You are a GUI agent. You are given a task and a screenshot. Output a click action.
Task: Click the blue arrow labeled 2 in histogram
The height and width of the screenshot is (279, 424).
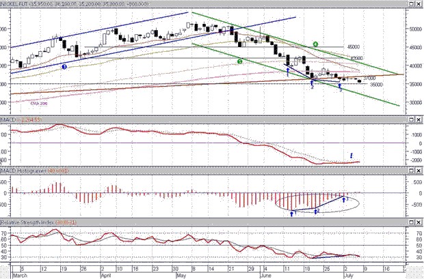coord(314,211)
